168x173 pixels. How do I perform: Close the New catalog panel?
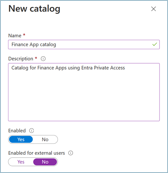click(153, 9)
